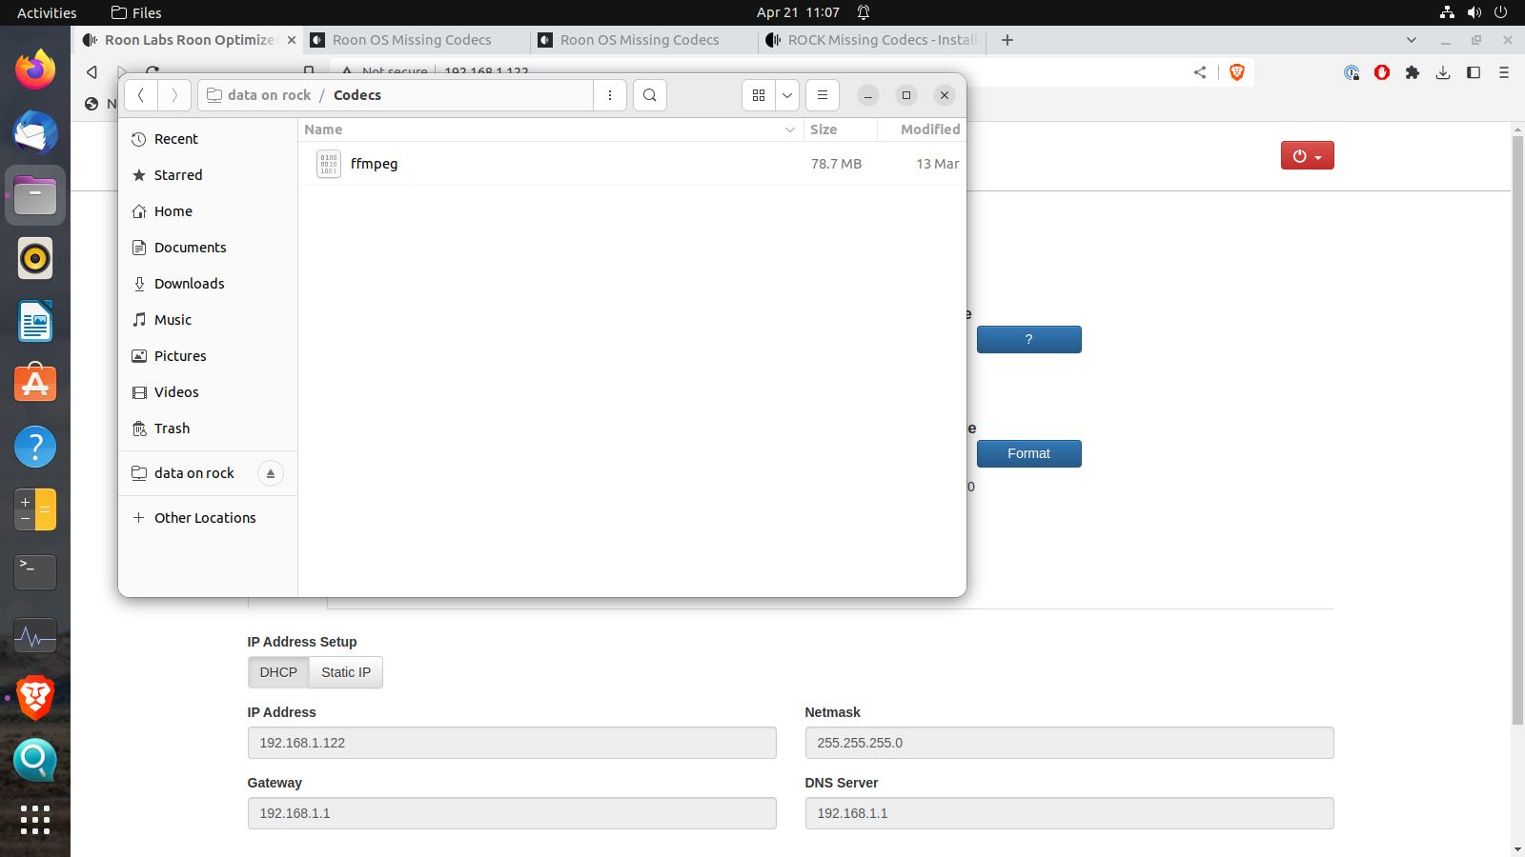
Task: Expand the view options dropdown arrow
Action: click(787, 95)
